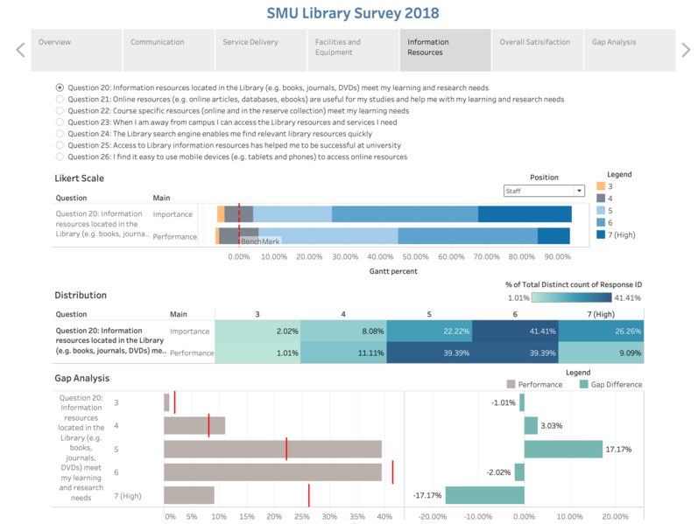
Task: Click the -2.02% gap difference bar
Action: [519, 472]
